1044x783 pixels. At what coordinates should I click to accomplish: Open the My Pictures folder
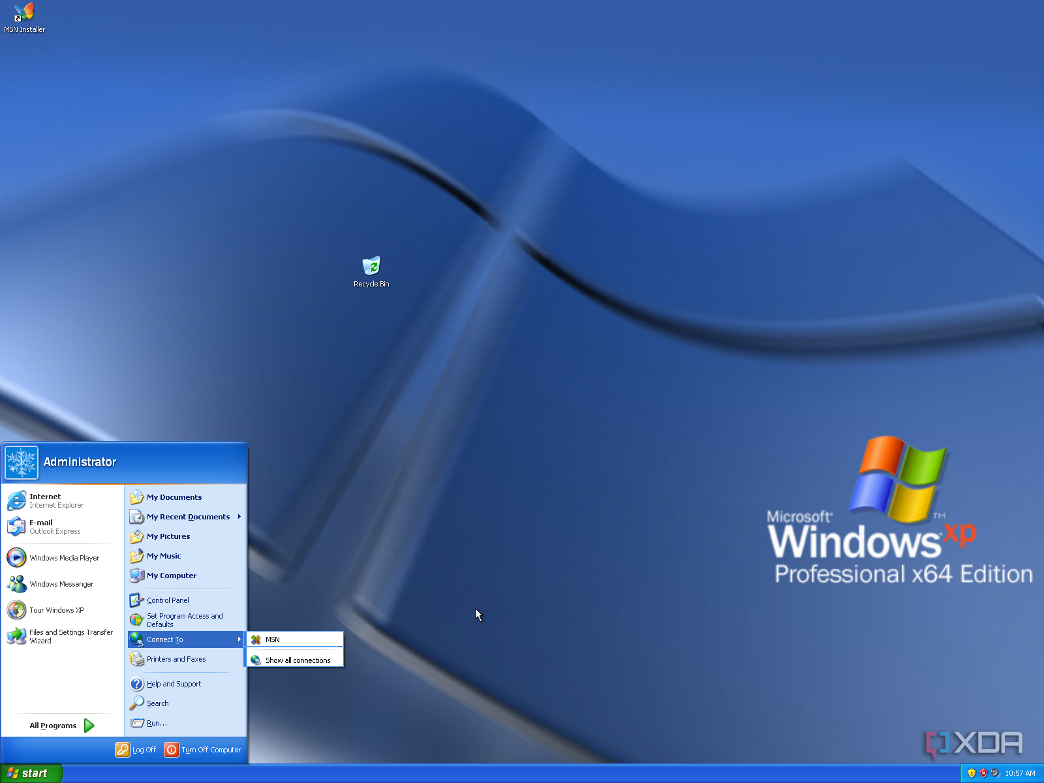tap(186, 536)
